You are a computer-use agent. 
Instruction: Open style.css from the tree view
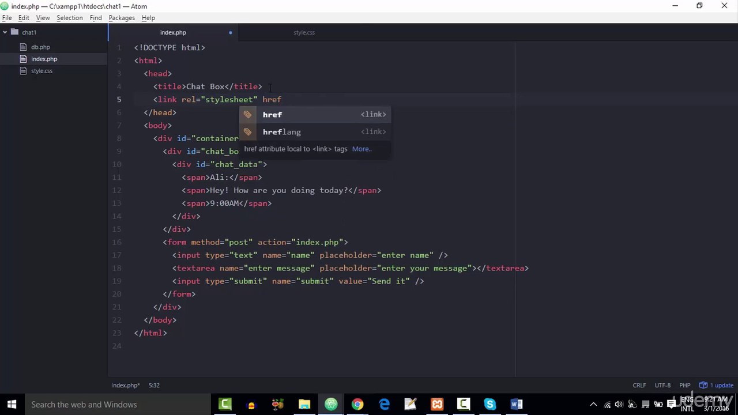pos(42,71)
